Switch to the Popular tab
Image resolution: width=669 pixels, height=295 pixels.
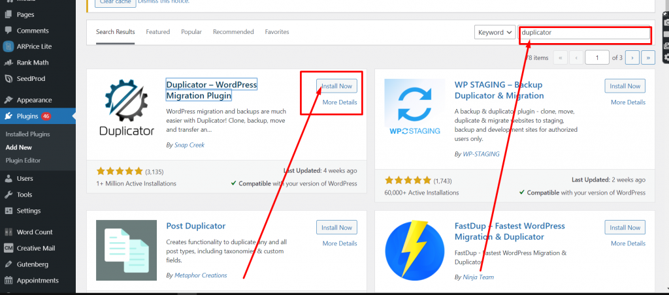pyautogui.click(x=191, y=32)
